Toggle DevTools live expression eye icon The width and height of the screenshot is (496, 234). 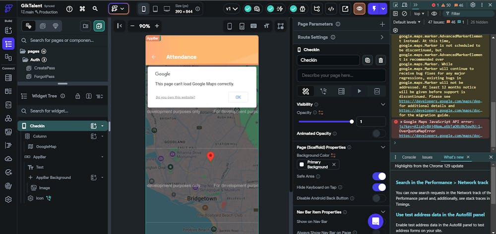(434, 13)
